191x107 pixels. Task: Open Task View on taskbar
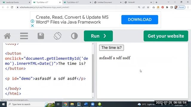[x=58, y=104]
